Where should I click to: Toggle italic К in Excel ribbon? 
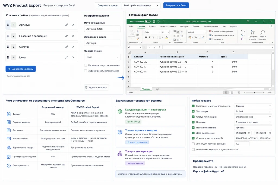pyautogui.click(x=150, y=37)
